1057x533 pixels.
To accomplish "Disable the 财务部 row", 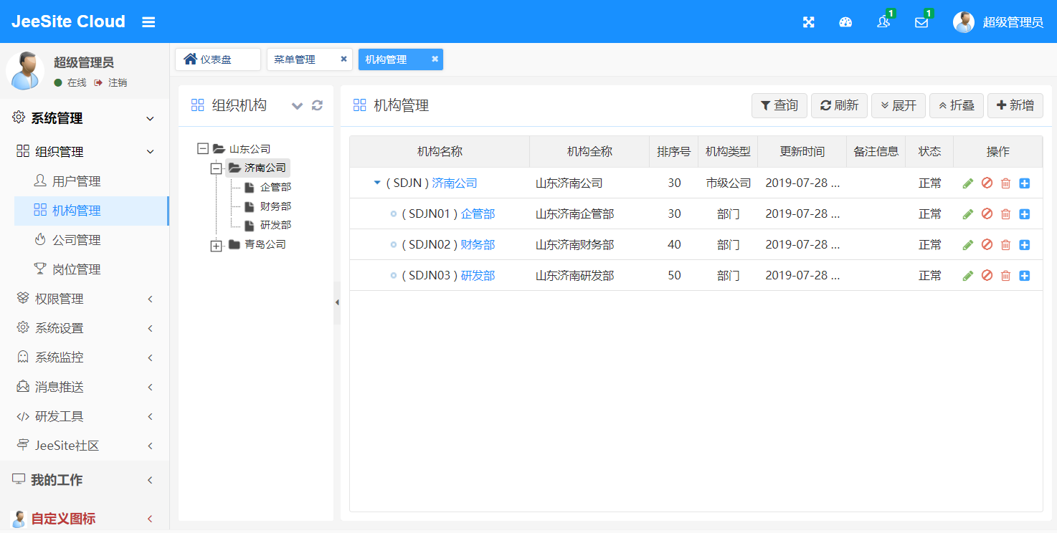I will click(987, 245).
